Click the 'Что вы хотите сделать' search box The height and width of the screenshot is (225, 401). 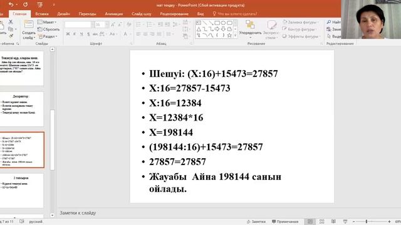(x=235, y=14)
